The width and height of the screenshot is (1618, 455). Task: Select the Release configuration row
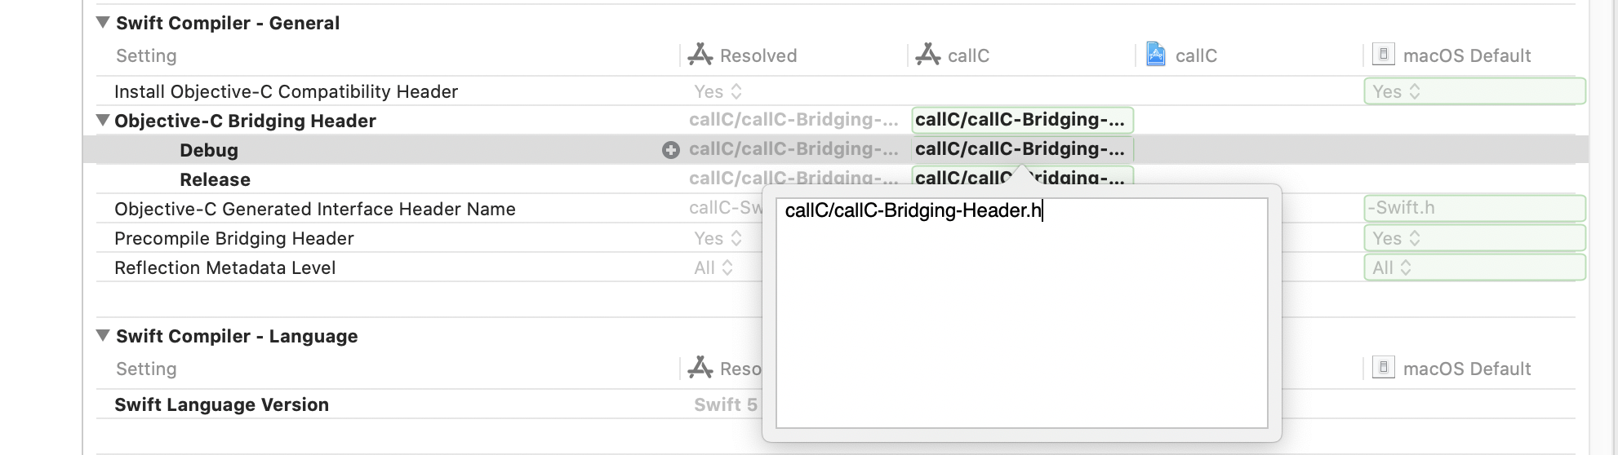click(216, 179)
